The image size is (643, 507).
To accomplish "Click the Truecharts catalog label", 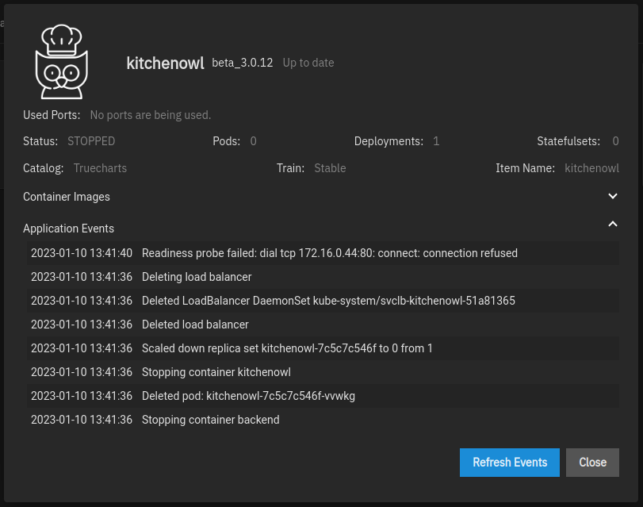I will (x=100, y=168).
